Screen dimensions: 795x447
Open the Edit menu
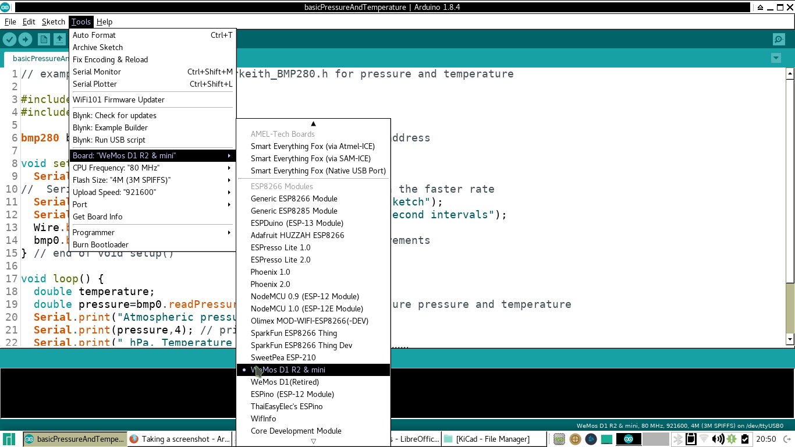pyautogui.click(x=29, y=22)
